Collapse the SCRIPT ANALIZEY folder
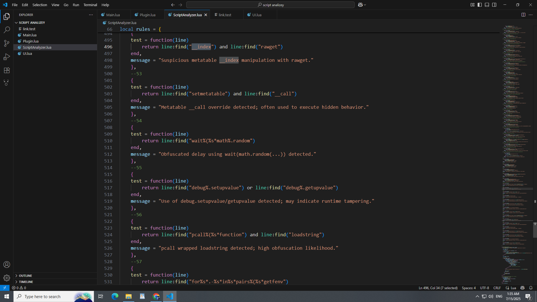Image resolution: width=537 pixels, height=302 pixels. (32, 23)
